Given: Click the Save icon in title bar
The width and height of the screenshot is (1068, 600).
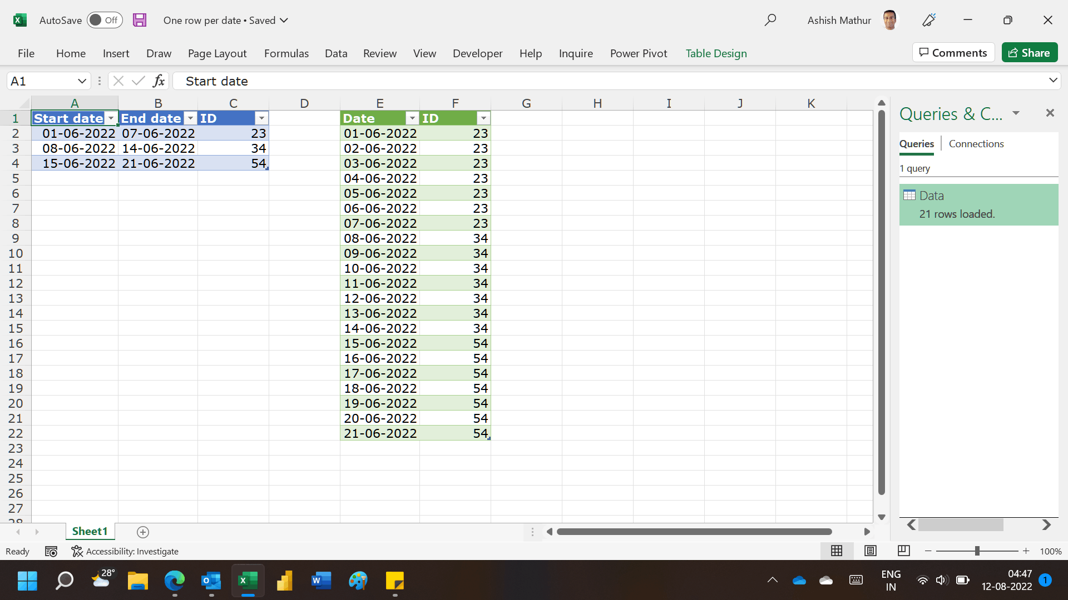Looking at the screenshot, I should click(x=139, y=20).
